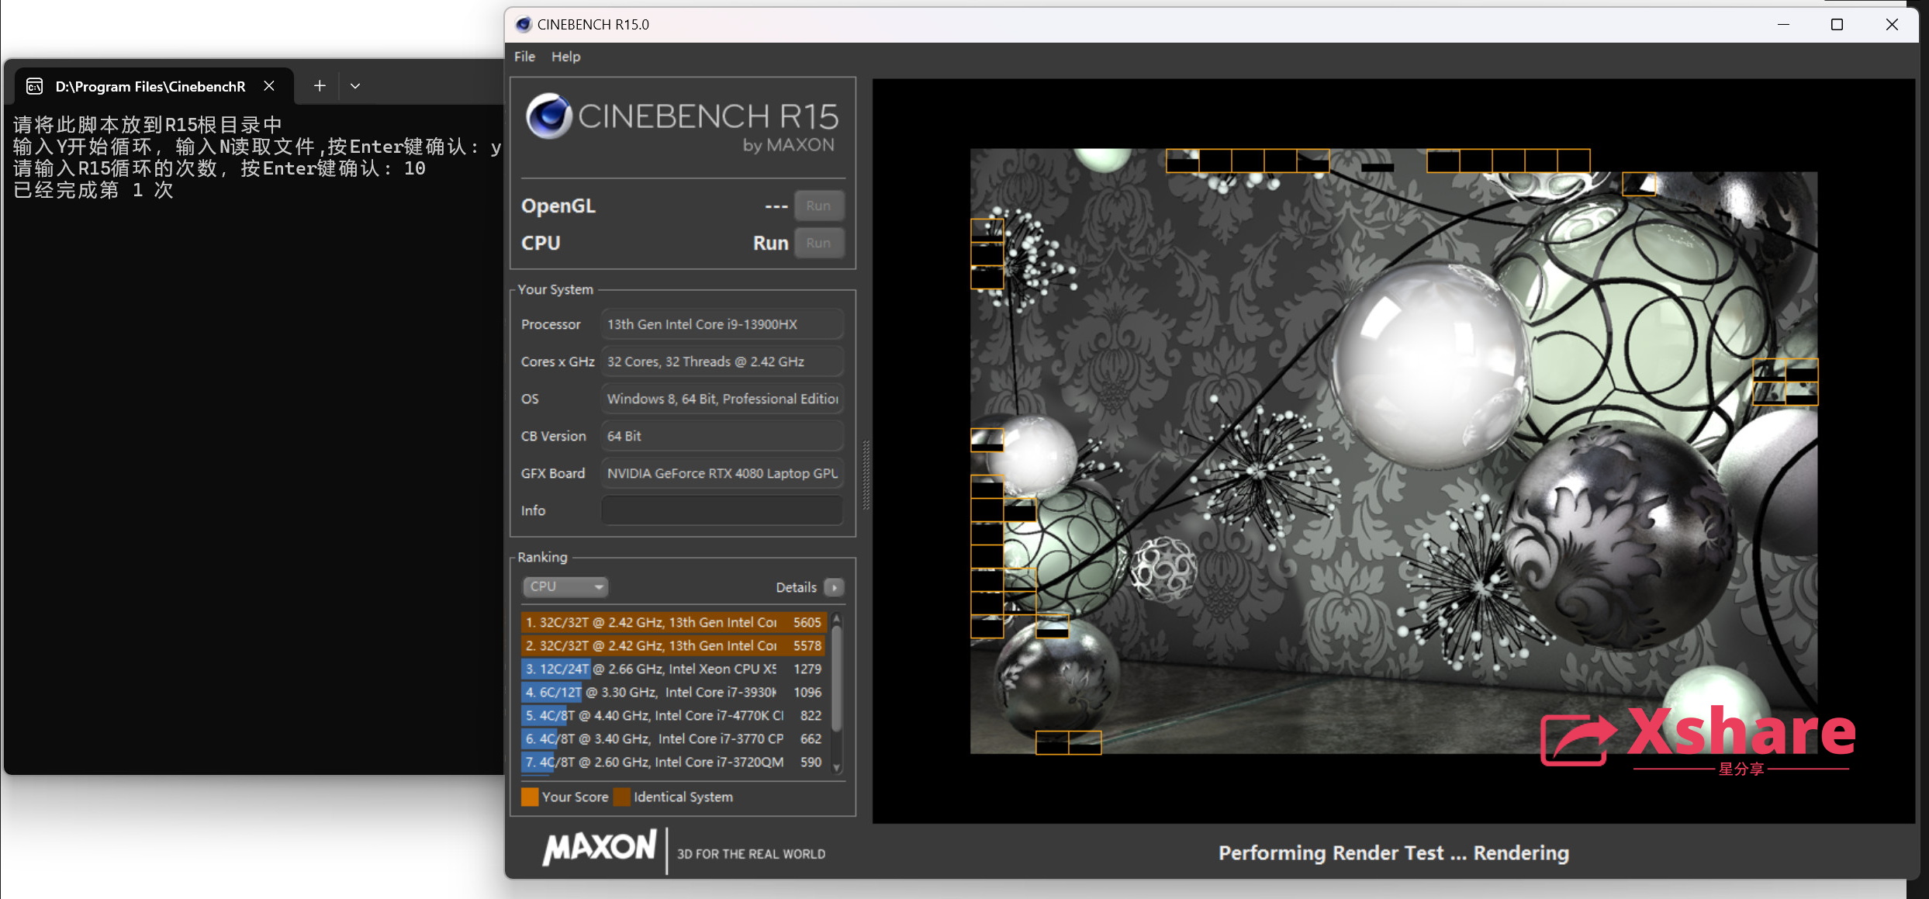The height and width of the screenshot is (899, 1929).
Task: Open the CPU ranking dropdown
Action: coord(565,586)
